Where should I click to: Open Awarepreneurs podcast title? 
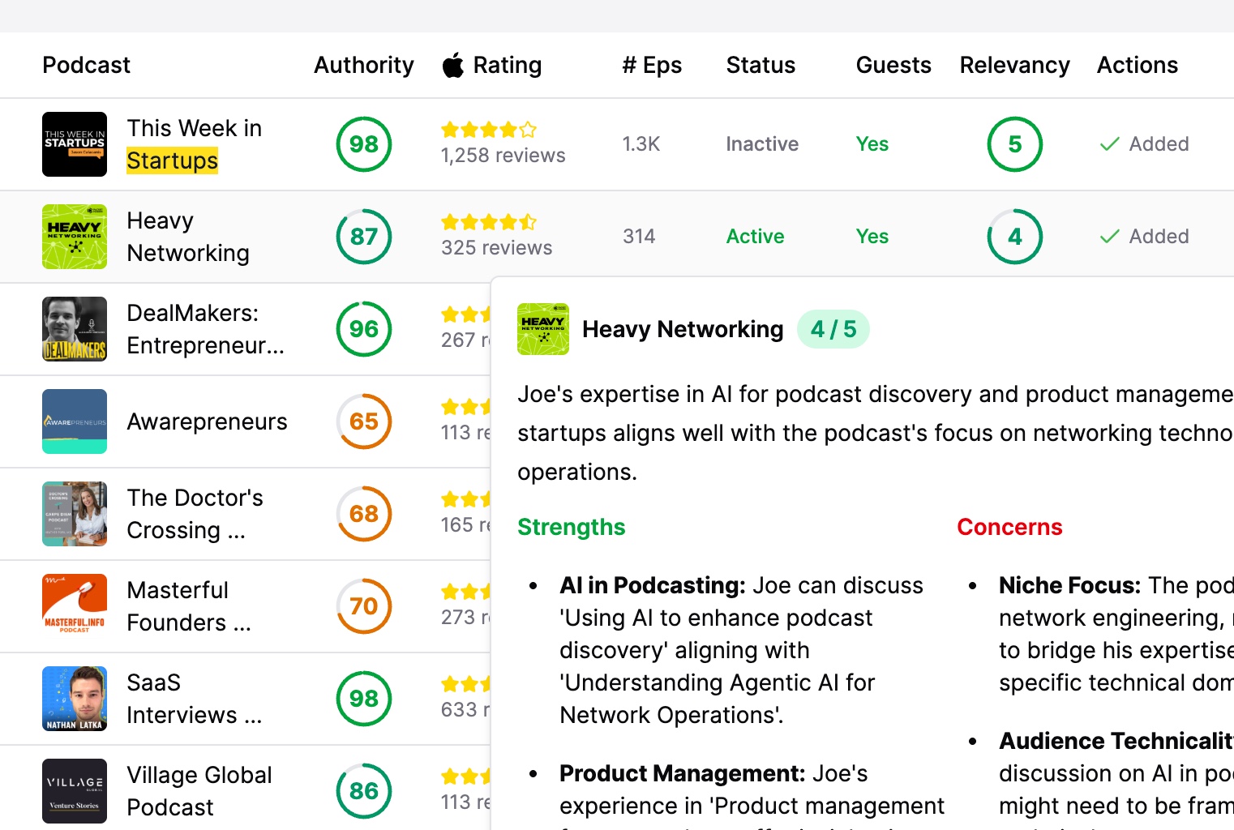[208, 421]
